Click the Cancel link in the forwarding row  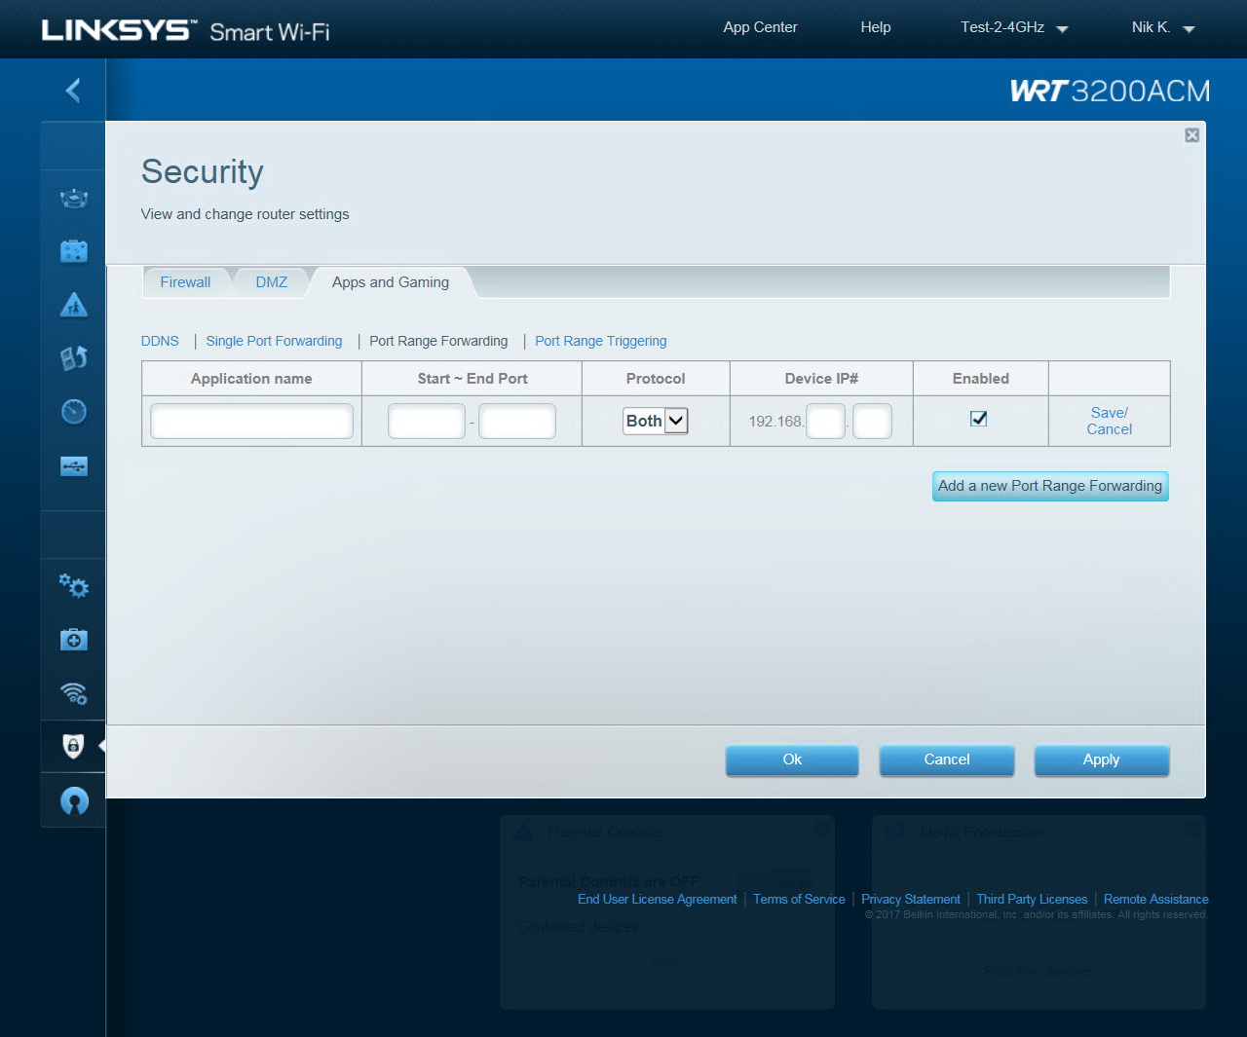pyautogui.click(x=1109, y=429)
